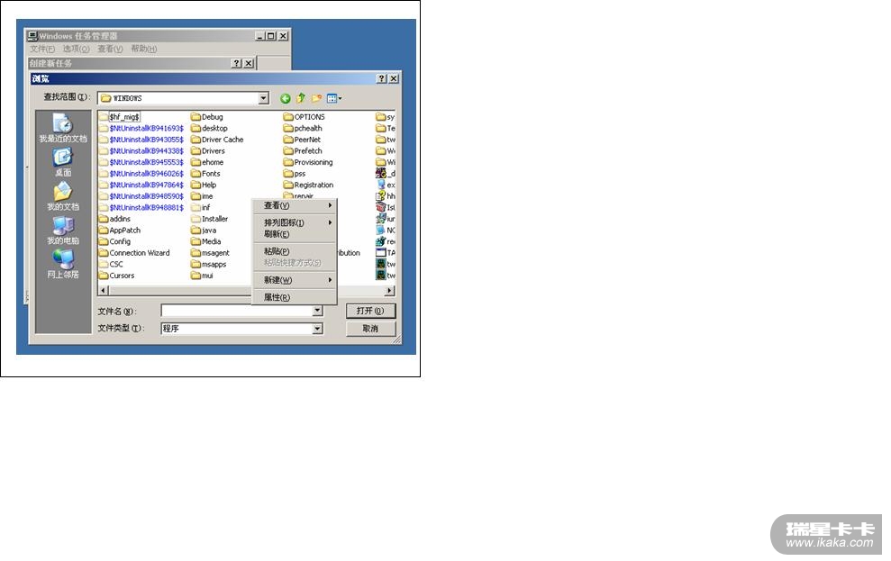Select $NtUninstallKB943055$ folder

coord(141,140)
